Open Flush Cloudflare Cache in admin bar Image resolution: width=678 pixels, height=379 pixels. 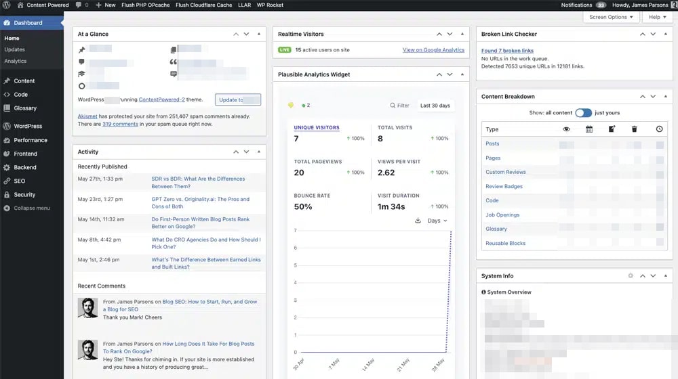click(x=203, y=5)
